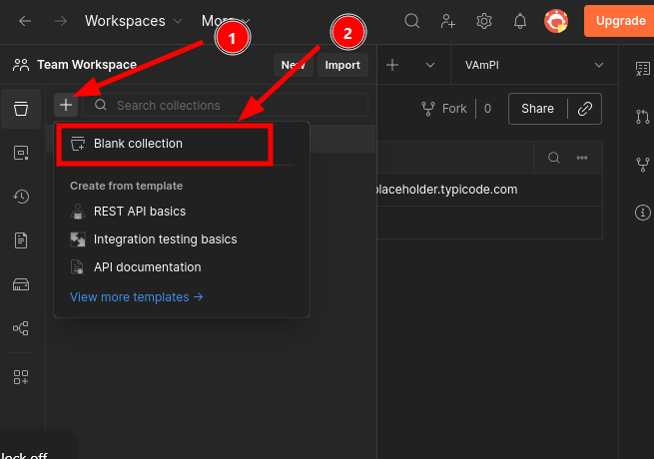Open the forks icon in right sidebar

click(643, 165)
